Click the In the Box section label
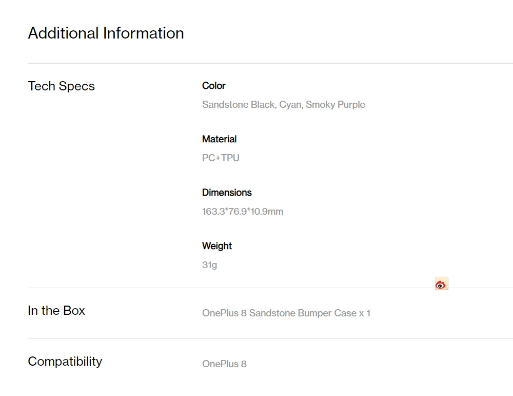The height and width of the screenshot is (396, 513). click(x=56, y=311)
